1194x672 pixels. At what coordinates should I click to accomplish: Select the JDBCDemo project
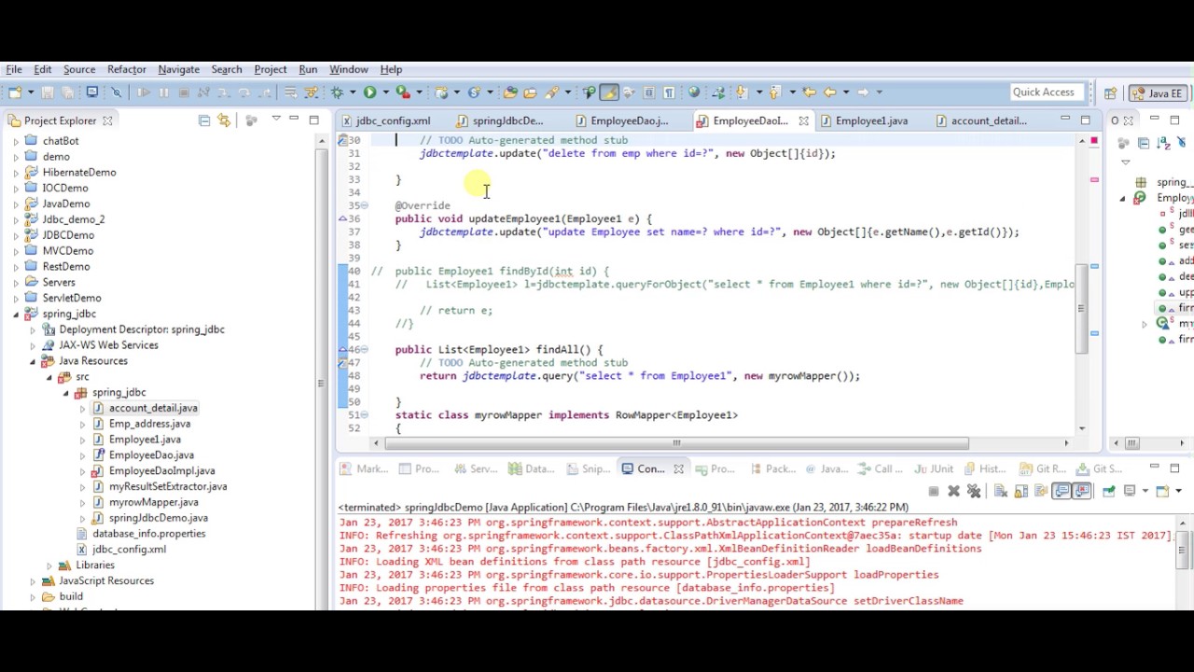[x=68, y=235]
